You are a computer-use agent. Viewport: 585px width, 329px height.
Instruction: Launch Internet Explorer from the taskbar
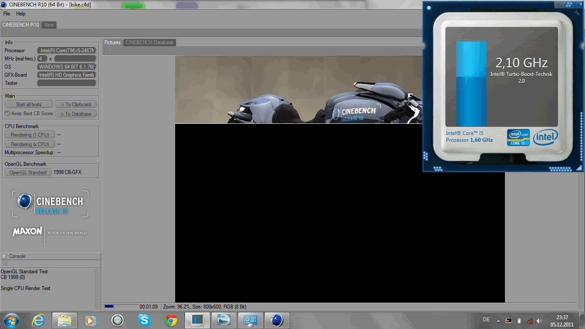[x=39, y=320]
